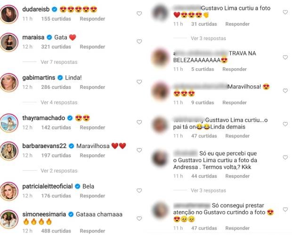The image size is (292, 235).
Task: Open gabimartins' profile picture
Action: click(x=9, y=83)
